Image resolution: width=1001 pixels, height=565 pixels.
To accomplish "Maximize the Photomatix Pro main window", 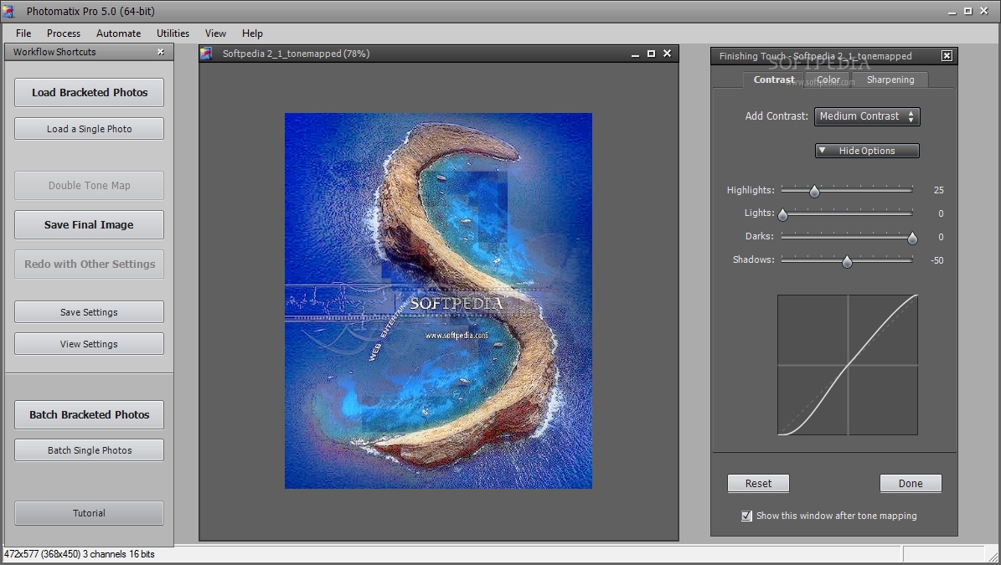I will point(967,11).
